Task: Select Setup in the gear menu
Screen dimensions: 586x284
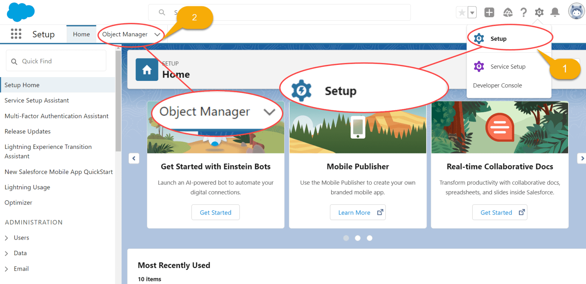Action: [509, 39]
